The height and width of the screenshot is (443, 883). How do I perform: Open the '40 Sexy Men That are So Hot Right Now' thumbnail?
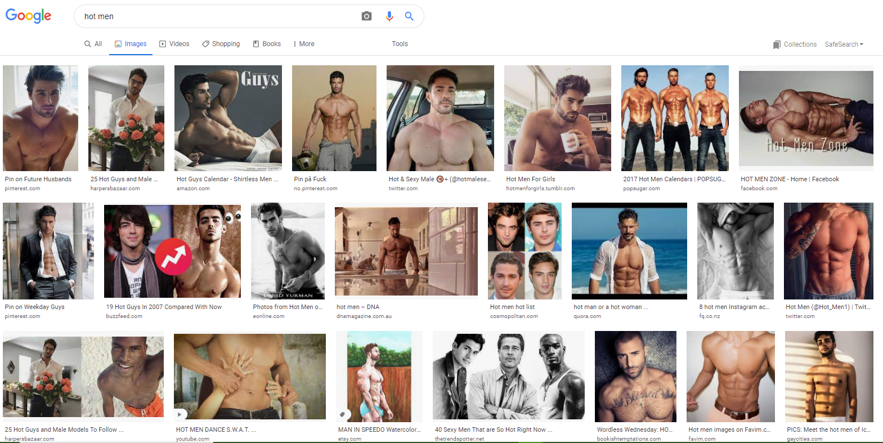tap(509, 376)
